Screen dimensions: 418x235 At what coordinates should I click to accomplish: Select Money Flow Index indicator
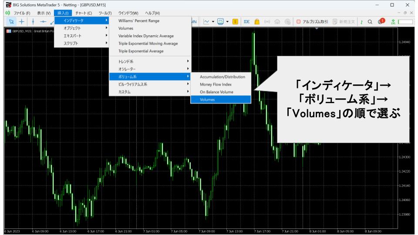221,84
